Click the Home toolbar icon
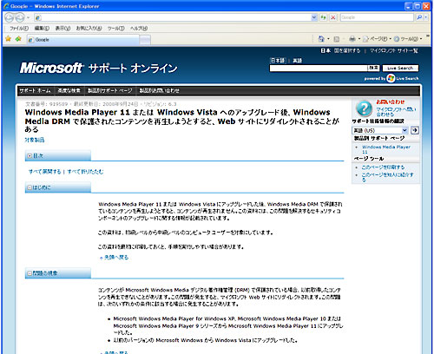Image resolution: width=434 pixels, height=354 pixels. point(321,39)
